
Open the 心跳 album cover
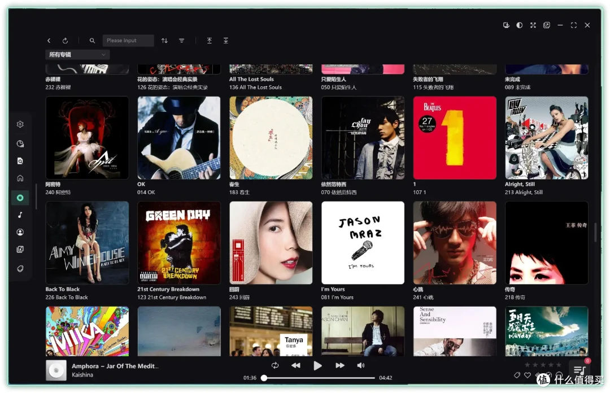click(x=455, y=243)
